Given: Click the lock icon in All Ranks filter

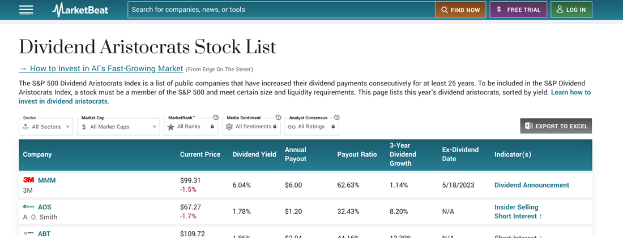Looking at the screenshot, I should coord(212,127).
